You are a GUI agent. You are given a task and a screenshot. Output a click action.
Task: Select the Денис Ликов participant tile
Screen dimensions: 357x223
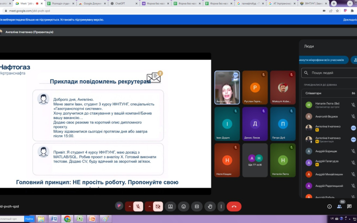coord(255,124)
